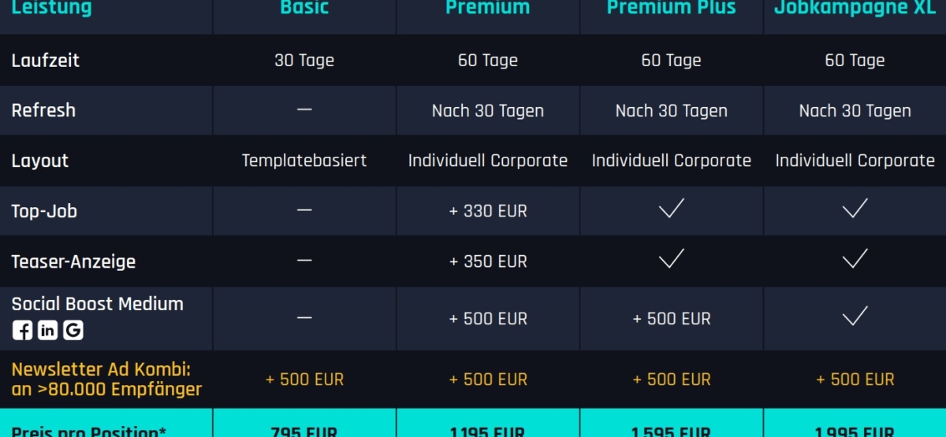Click the Newsletter Ad Kombi label

pyautogui.click(x=106, y=379)
